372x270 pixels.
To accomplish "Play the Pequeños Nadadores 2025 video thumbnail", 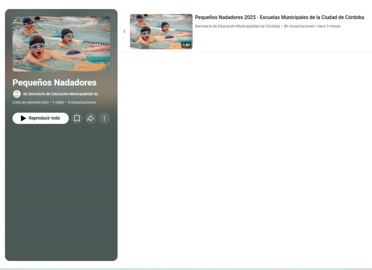I will click(161, 32).
